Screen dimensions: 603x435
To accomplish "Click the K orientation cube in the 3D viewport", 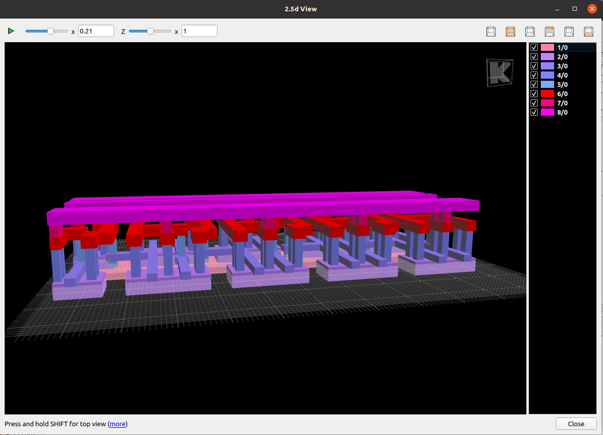I will click(x=499, y=71).
